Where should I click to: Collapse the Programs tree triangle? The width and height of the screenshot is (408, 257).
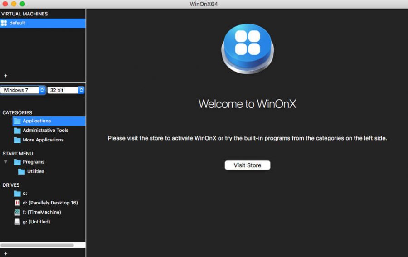coord(5,162)
